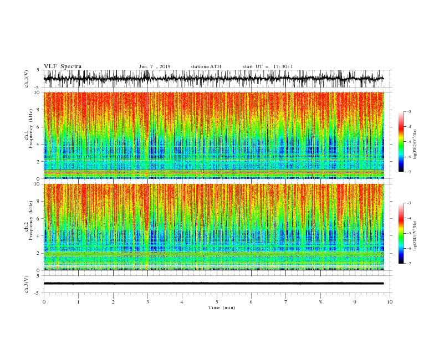439x339 pixels.
Task: Click the "5" tick on ch.1(V) axis
Action: 38,70
